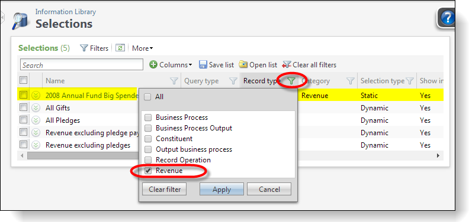Click the refresh list icon beside Filters
469x222 pixels.
tap(120, 48)
